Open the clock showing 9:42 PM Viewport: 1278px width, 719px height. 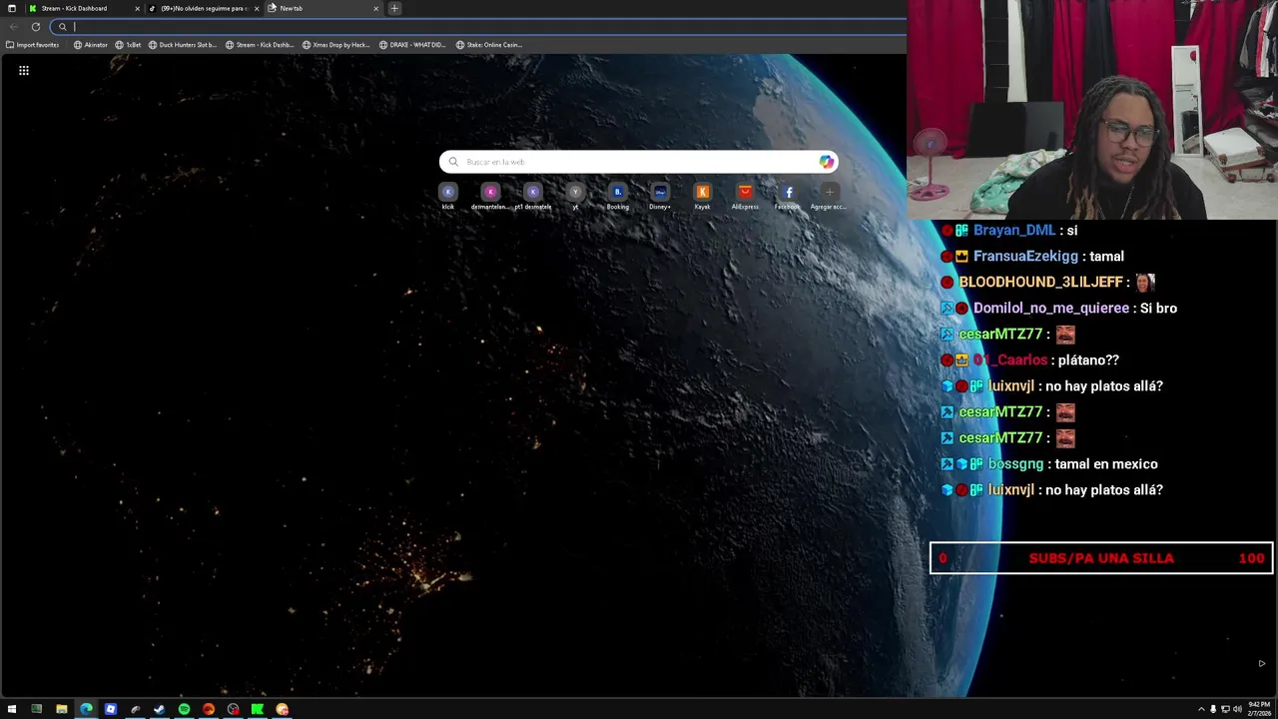(x=1258, y=709)
